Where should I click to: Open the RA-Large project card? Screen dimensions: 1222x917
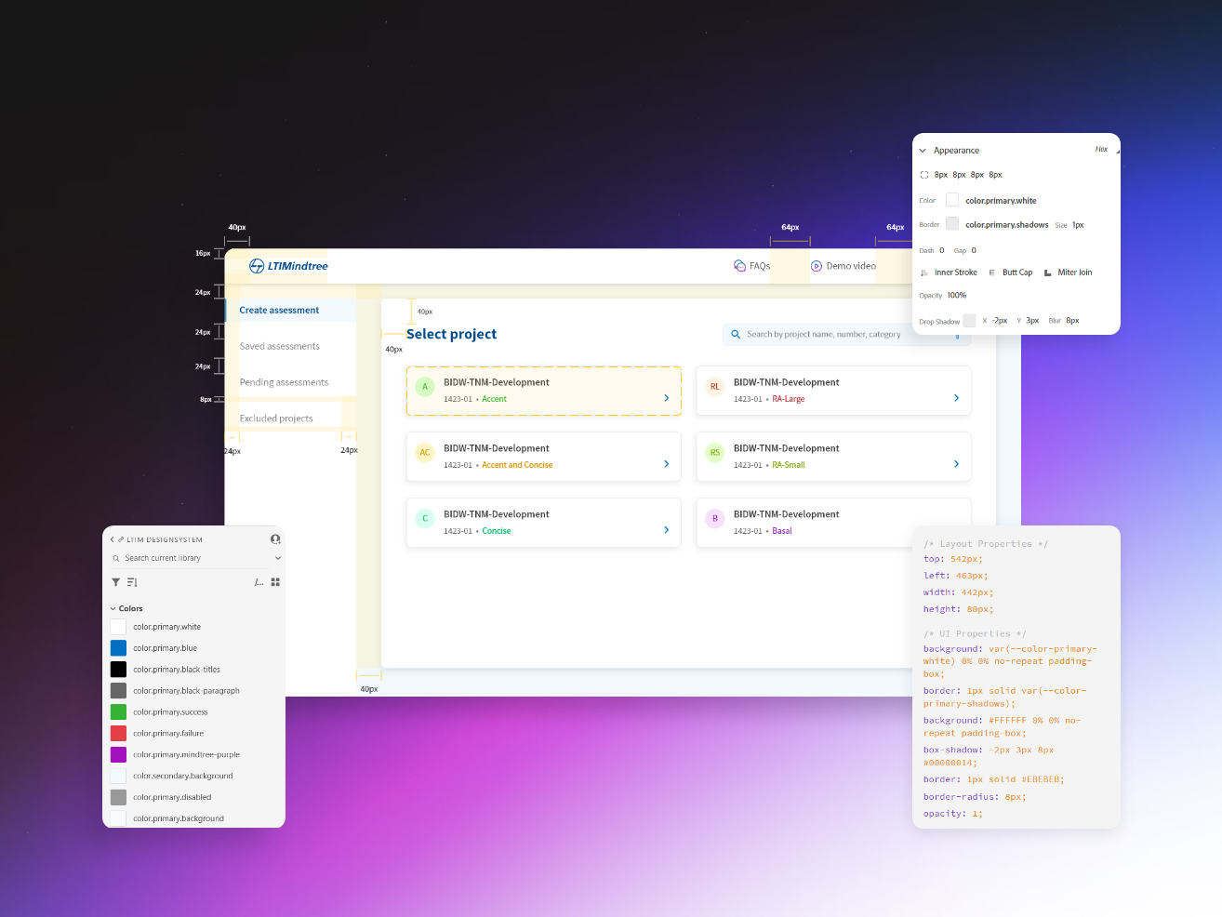coord(833,391)
